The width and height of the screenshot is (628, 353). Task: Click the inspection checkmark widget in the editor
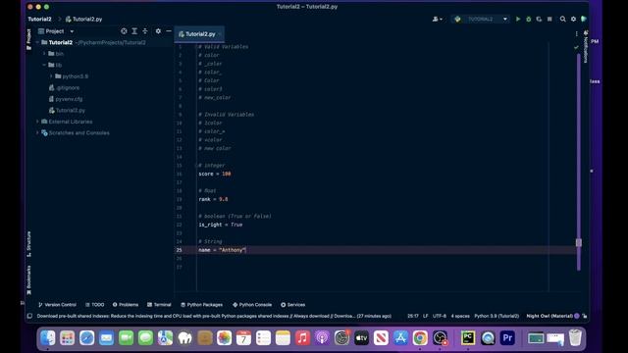[576, 47]
